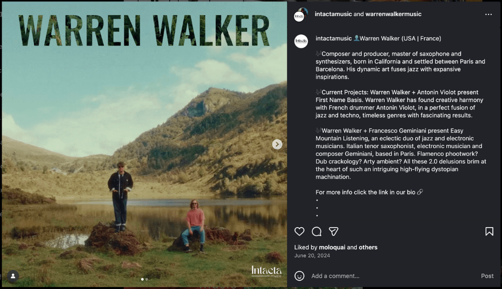Like the post with heart icon

tap(300, 231)
